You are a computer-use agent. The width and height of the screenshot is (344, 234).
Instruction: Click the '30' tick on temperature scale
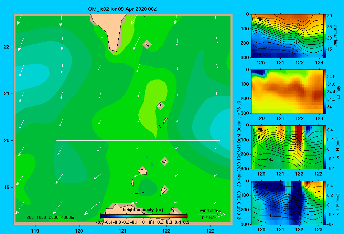click(330, 16)
